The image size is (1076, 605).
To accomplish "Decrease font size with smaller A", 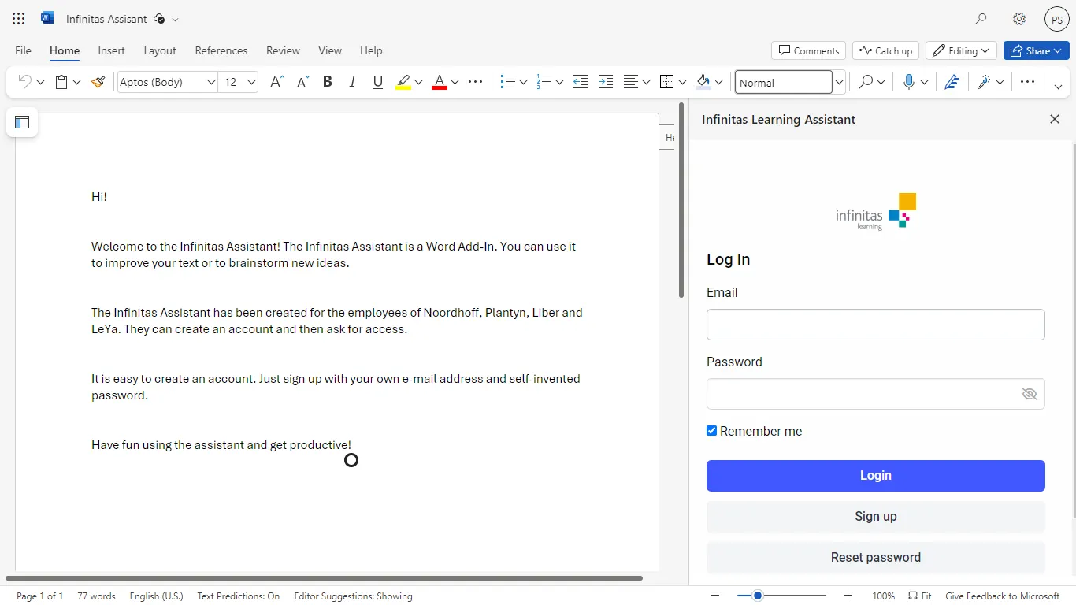I will pyautogui.click(x=302, y=81).
